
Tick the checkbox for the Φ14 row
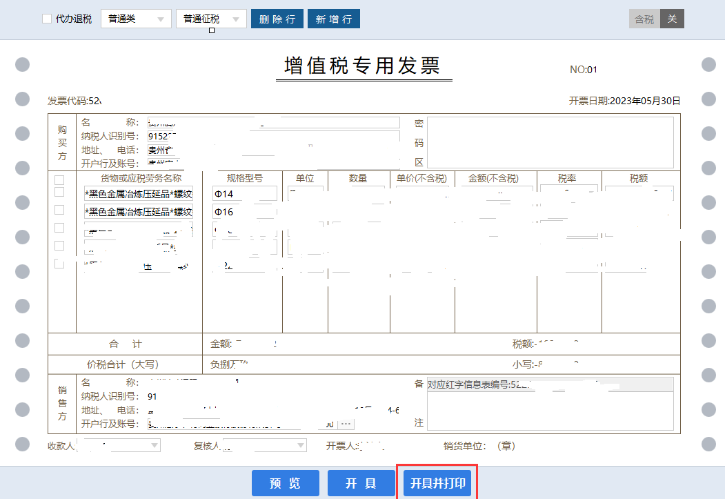click(59, 192)
